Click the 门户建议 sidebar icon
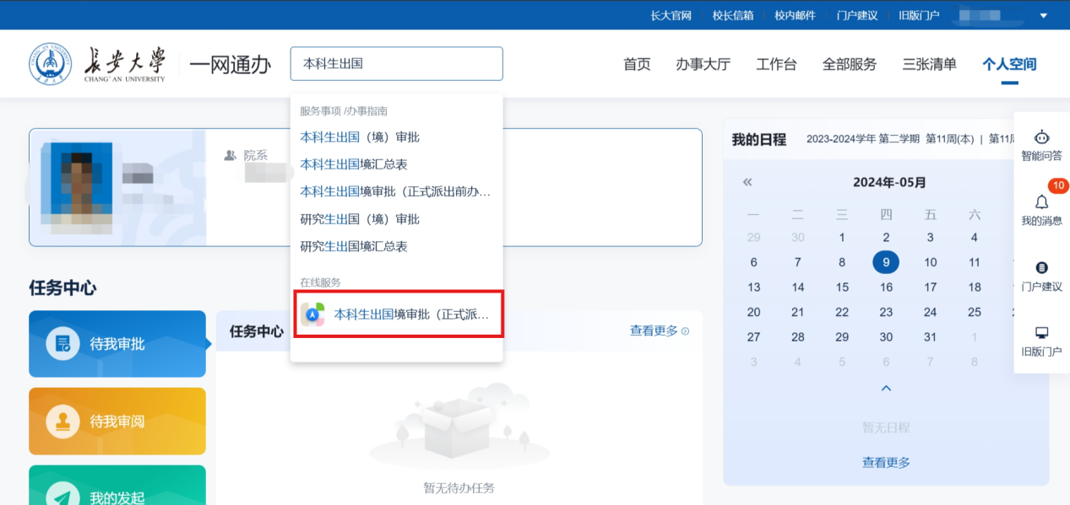1070x505 pixels. point(1041,267)
